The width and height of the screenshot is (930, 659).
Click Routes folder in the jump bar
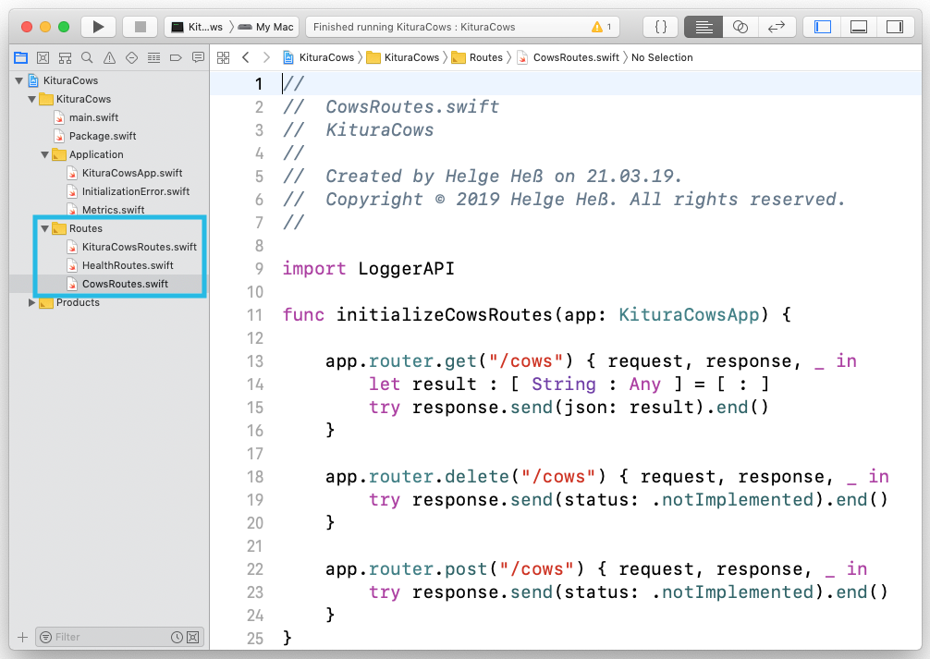477,57
